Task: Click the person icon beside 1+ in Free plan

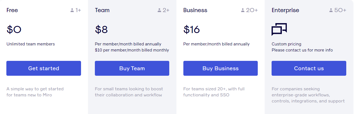Action: click(x=72, y=10)
